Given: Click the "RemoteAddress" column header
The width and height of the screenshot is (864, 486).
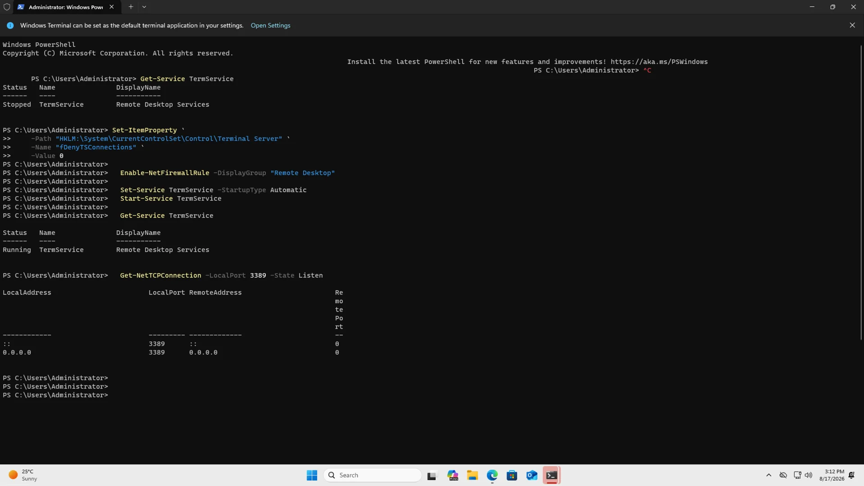Looking at the screenshot, I should [x=215, y=292].
